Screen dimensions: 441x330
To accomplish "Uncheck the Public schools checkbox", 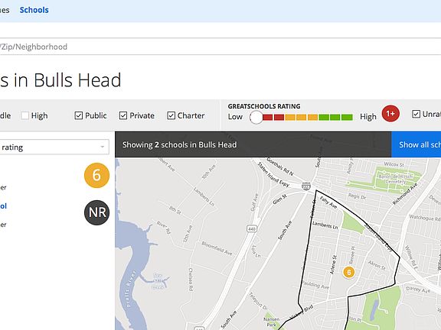I will [x=78, y=115].
